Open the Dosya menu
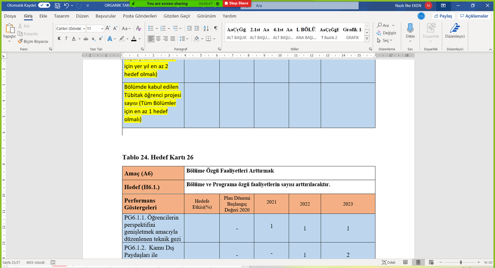This screenshot has width=495, height=268. coord(10,16)
